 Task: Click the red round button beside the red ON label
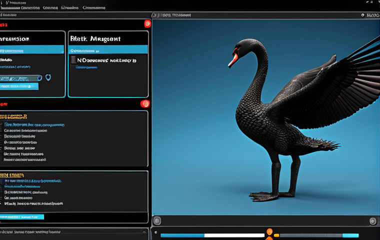(x=145, y=104)
